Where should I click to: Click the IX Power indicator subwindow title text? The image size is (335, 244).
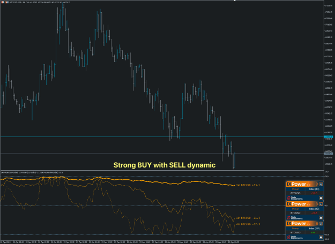coord(32,172)
